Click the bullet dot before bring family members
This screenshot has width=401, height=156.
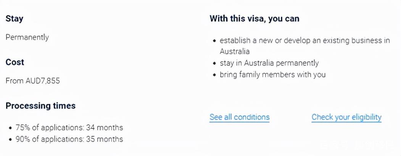point(214,75)
